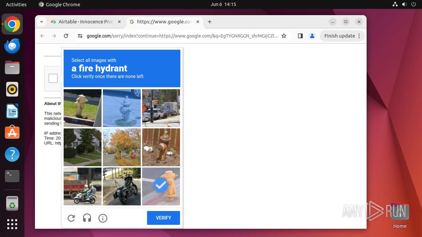
Task: View site information icon in address bar
Action: click(80, 36)
